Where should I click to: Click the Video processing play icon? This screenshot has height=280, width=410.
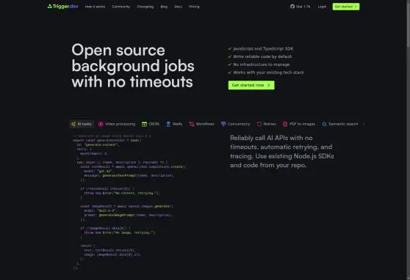point(101,124)
